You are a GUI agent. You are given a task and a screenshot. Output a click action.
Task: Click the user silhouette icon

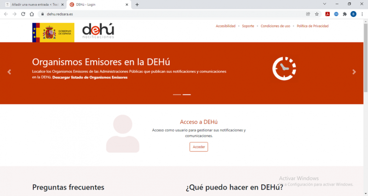pyautogui.click(x=123, y=134)
